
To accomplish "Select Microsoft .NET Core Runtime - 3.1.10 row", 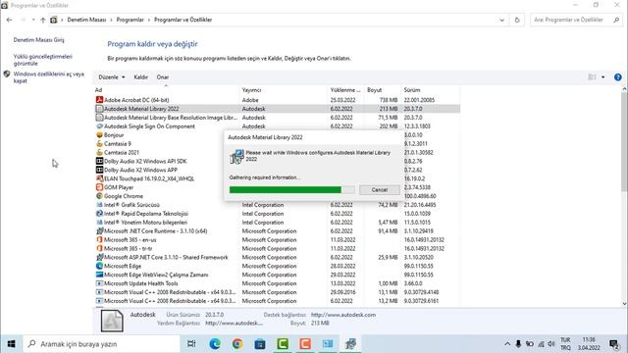I will click(277, 231).
